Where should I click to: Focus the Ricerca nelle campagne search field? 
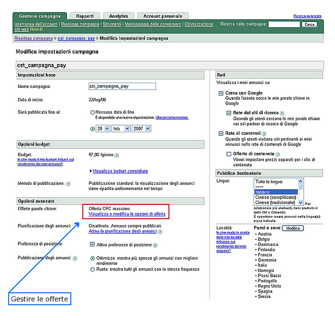coord(284,24)
